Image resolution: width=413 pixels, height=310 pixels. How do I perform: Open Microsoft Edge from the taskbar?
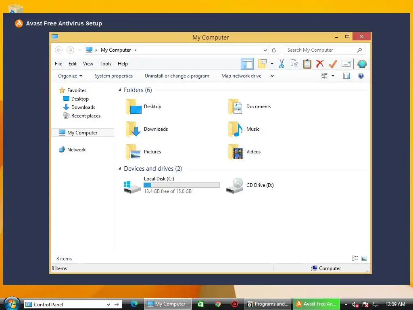tap(134, 304)
